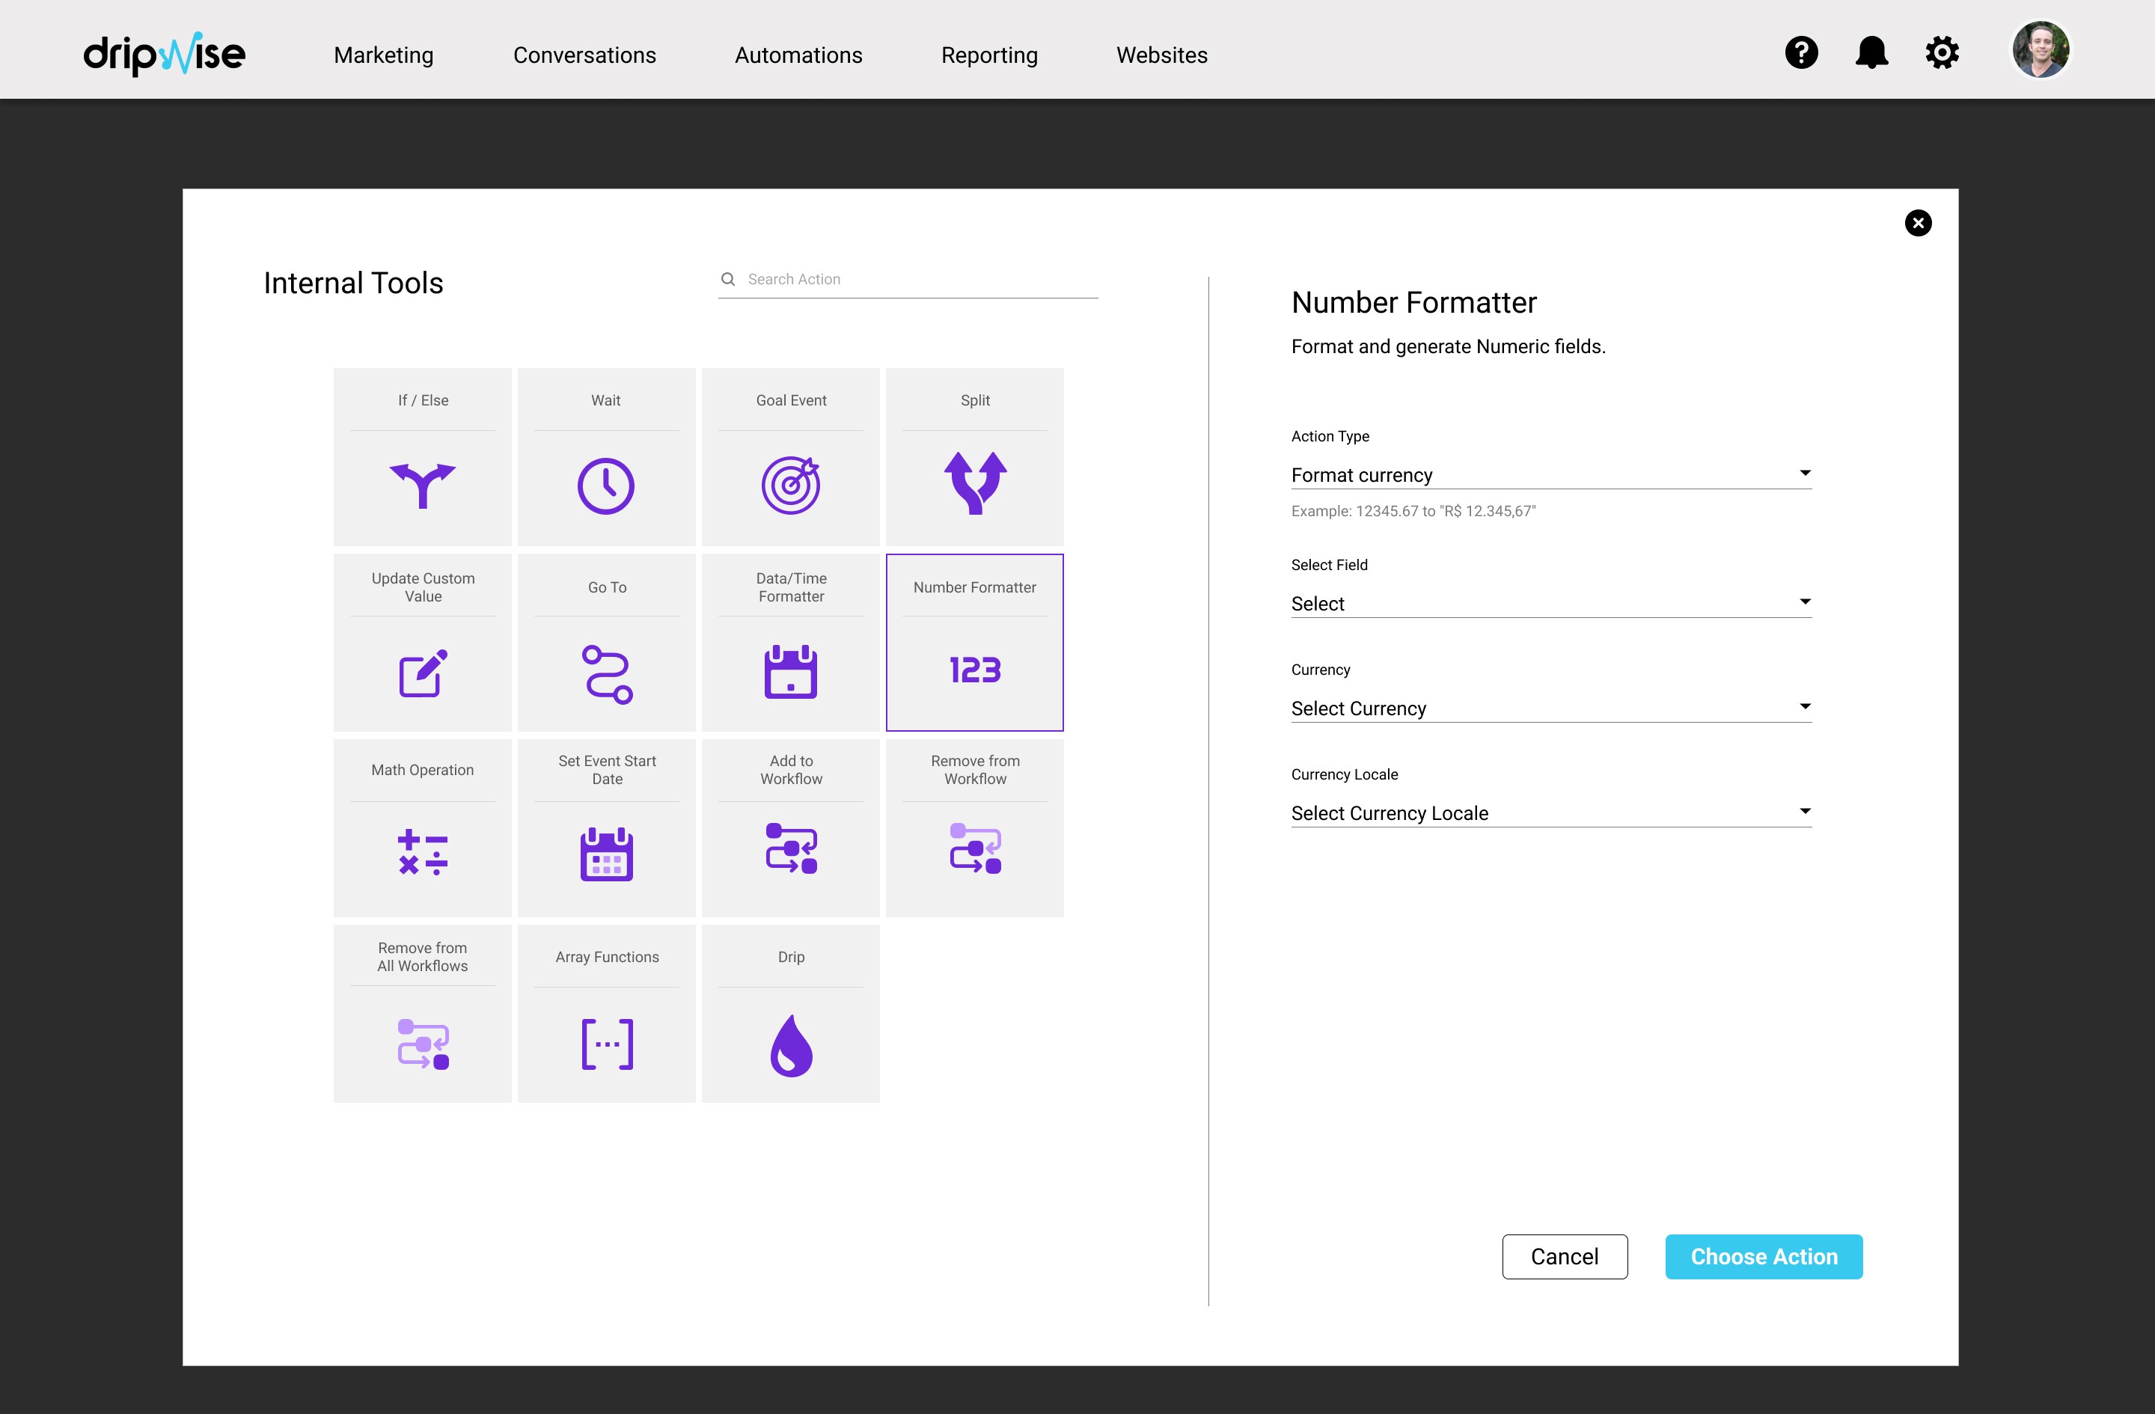Expand the Action Type dropdown
This screenshot has height=1414, width=2155.
point(1550,474)
